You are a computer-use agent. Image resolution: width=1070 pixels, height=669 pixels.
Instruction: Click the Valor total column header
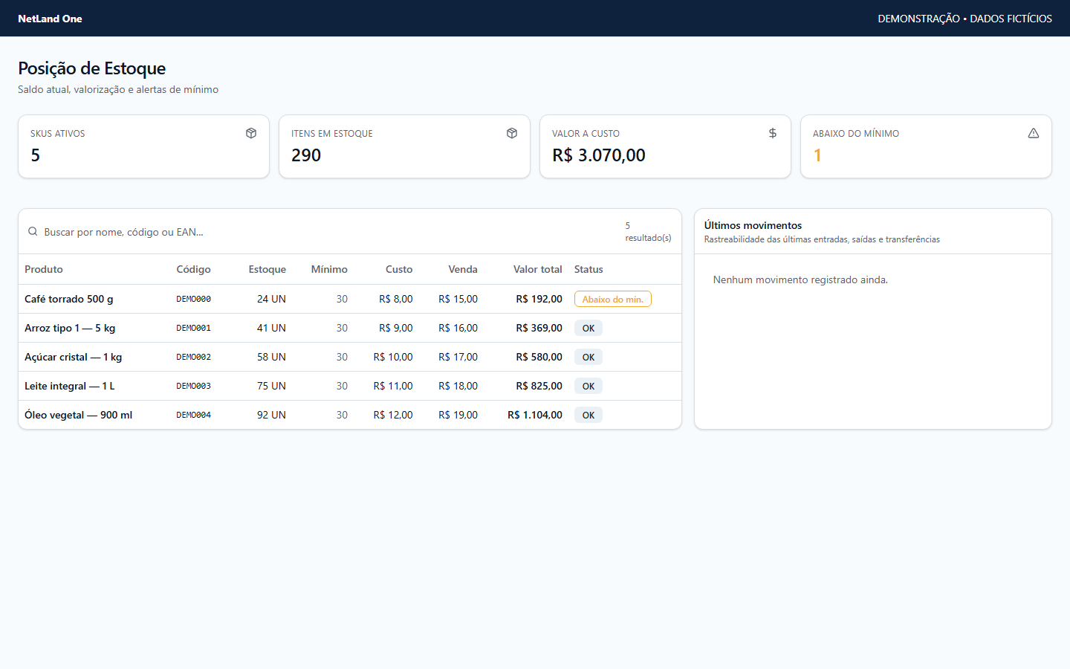coord(538,269)
